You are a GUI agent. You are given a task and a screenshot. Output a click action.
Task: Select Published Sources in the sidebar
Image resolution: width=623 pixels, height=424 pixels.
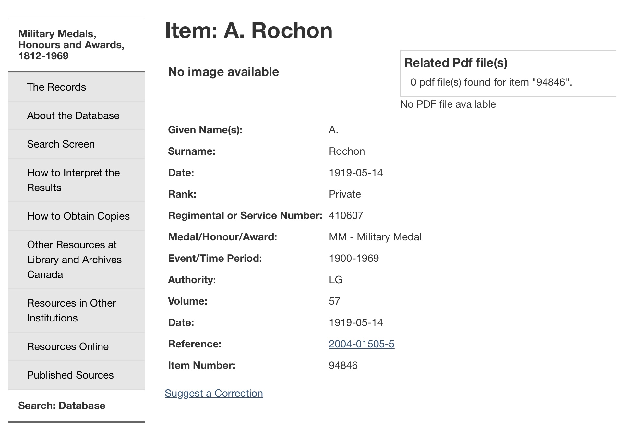(x=70, y=375)
